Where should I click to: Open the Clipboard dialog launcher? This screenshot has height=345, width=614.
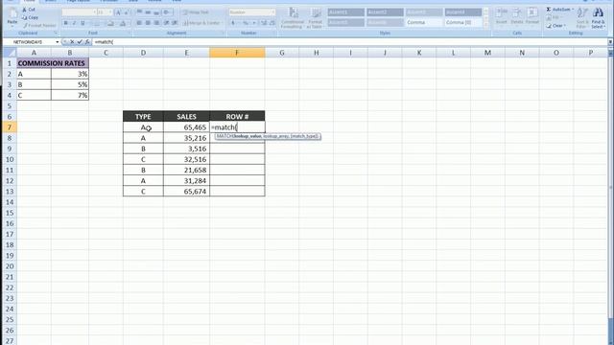(x=56, y=34)
